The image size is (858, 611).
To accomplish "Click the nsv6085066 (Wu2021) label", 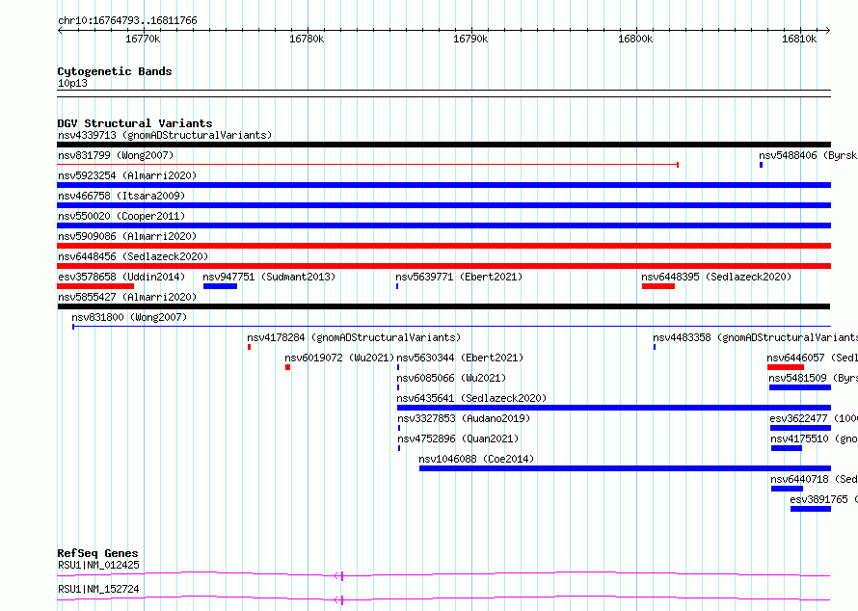I will tap(451, 378).
